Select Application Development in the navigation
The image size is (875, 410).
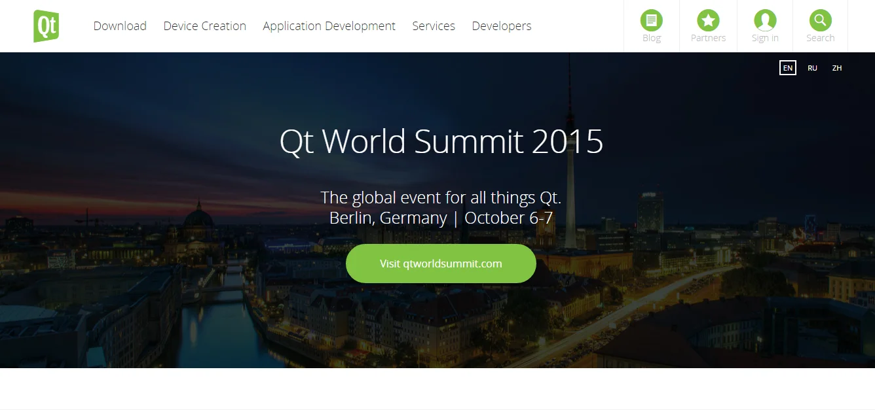click(329, 26)
